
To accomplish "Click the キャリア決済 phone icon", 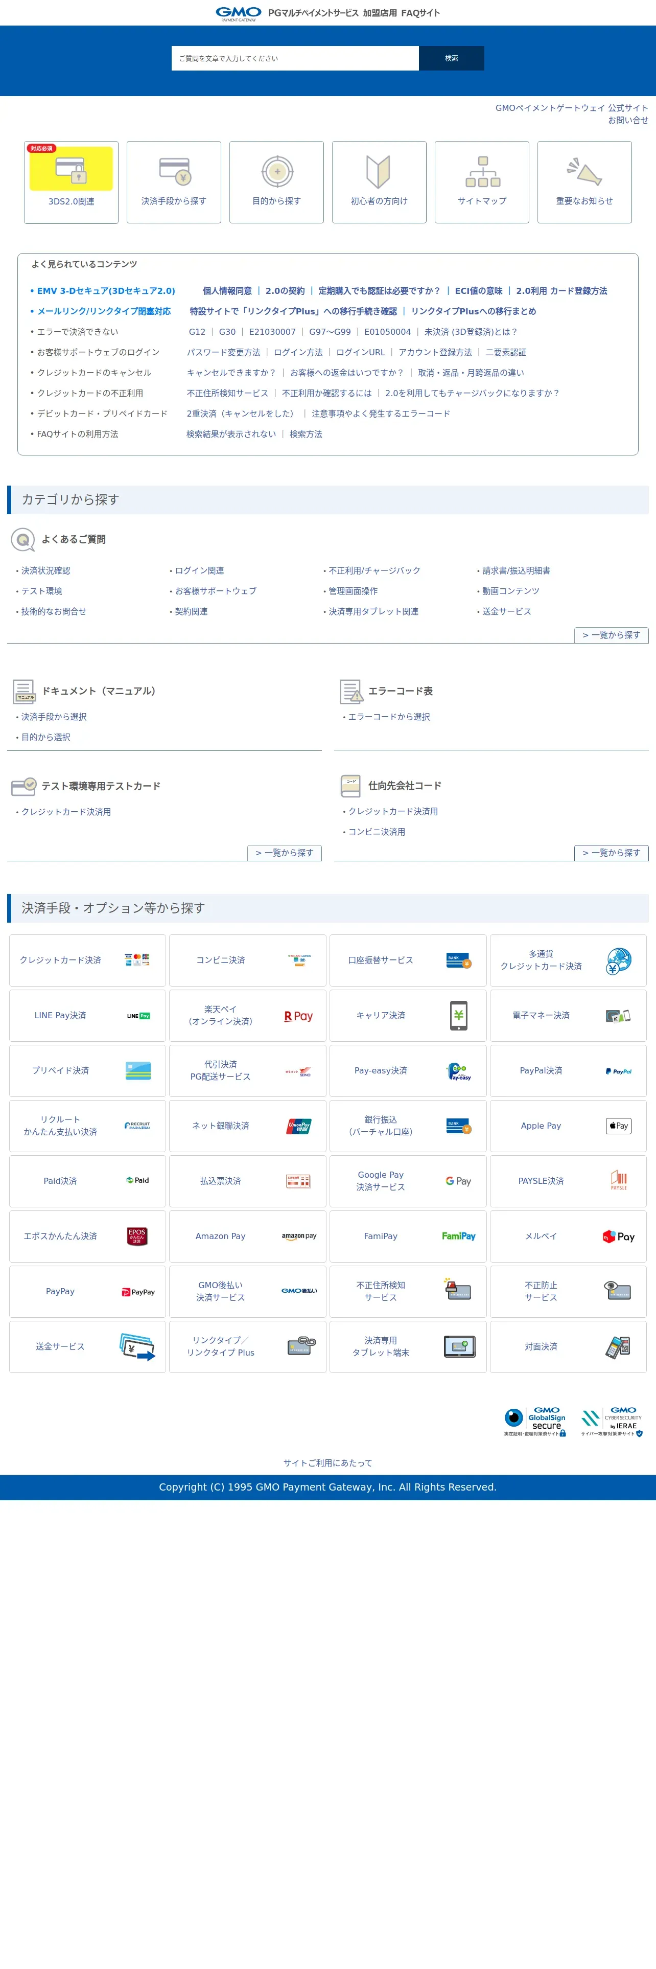I will [458, 1015].
